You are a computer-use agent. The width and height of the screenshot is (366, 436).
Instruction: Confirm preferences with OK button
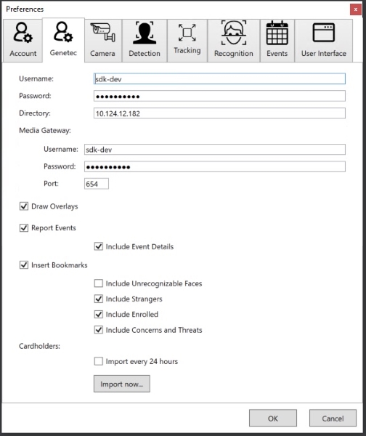tap(273, 418)
